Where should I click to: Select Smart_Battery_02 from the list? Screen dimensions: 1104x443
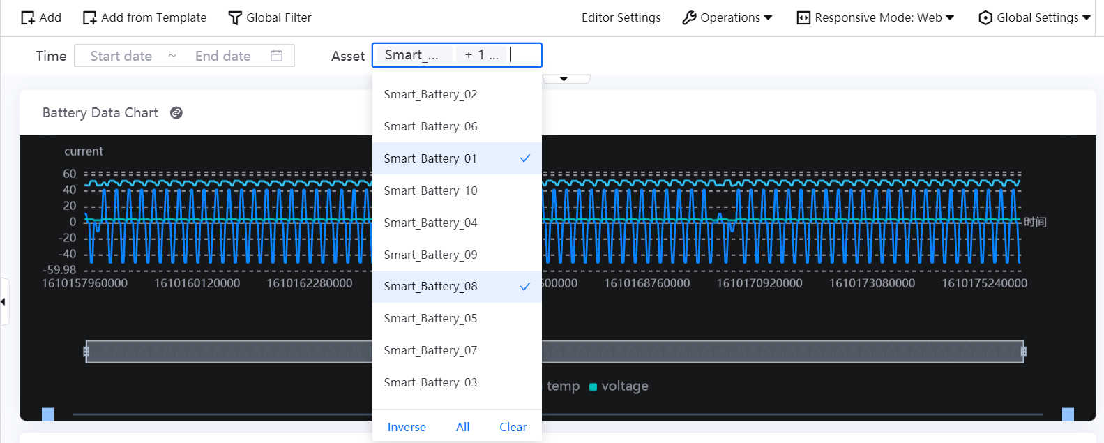(x=430, y=94)
